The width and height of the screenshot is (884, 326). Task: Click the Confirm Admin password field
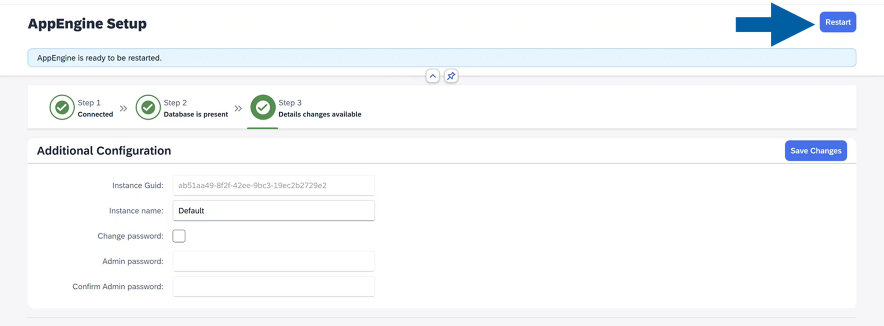pyautogui.click(x=273, y=286)
